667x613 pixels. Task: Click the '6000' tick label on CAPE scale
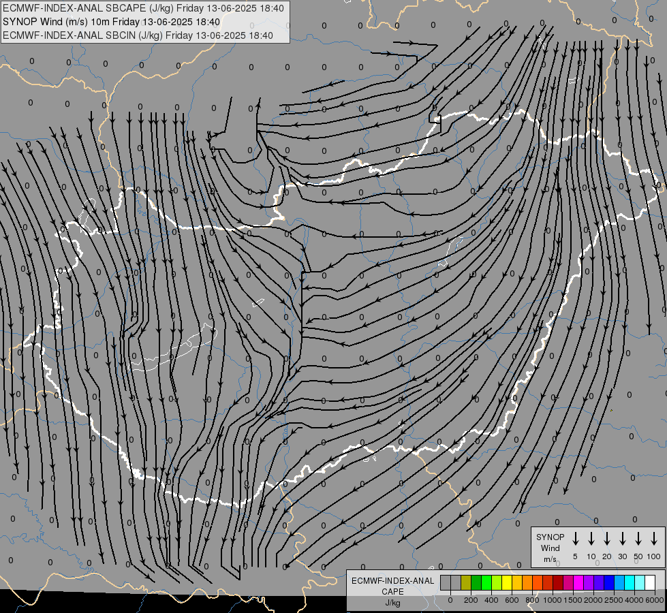(654, 600)
